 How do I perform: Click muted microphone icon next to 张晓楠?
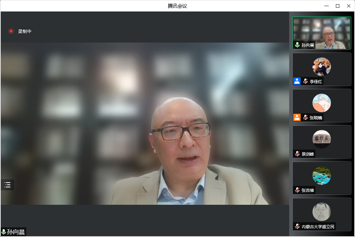[305, 118]
